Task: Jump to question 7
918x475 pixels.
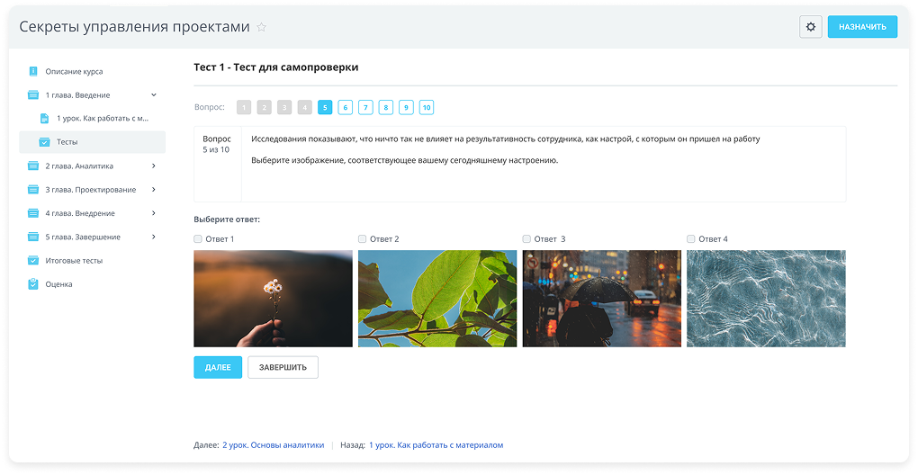Action: pos(365,107)
